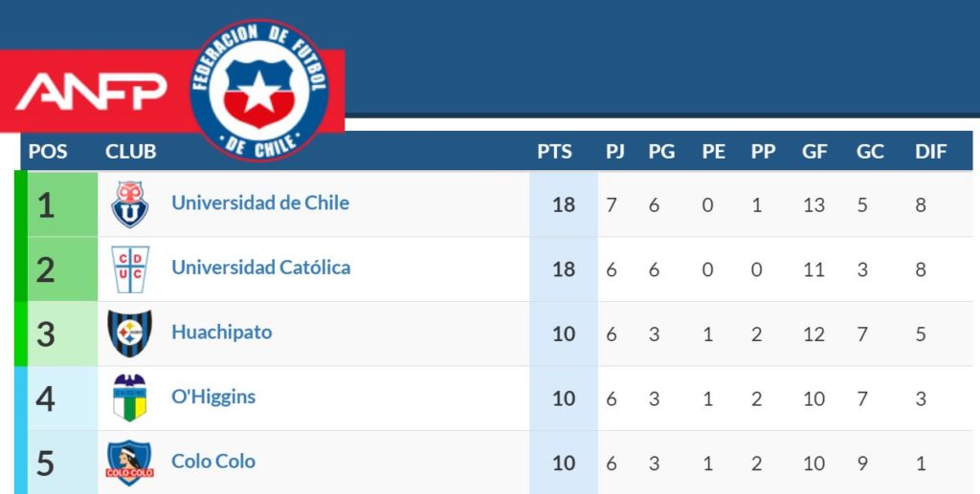
Task: Click the Universidad Católica club crest
Action: pos(130,268)
